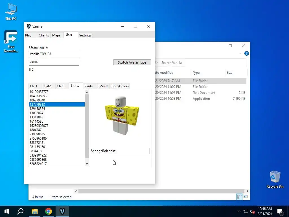
Task: Click the SpongeBob shirt name field
Action: tap(120, 151)
